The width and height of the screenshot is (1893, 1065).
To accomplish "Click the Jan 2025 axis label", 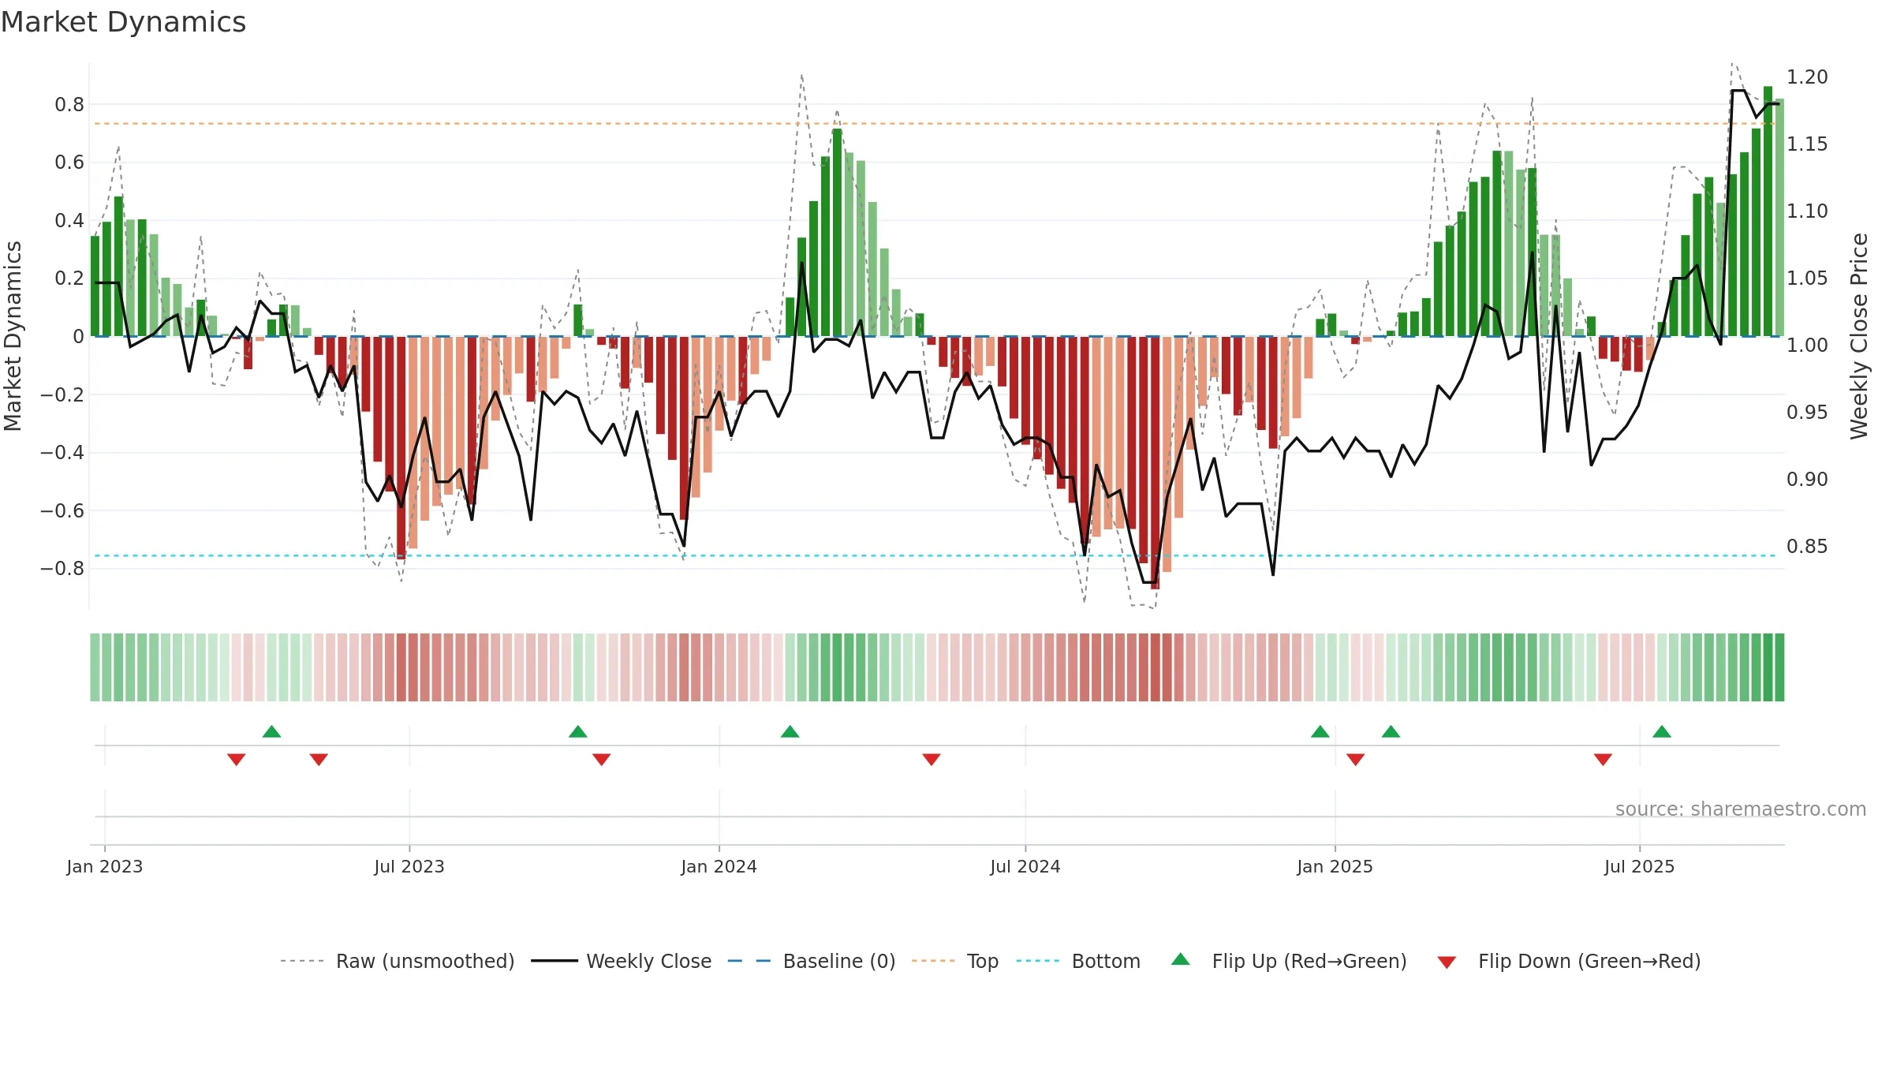I will coord(1335,866).
